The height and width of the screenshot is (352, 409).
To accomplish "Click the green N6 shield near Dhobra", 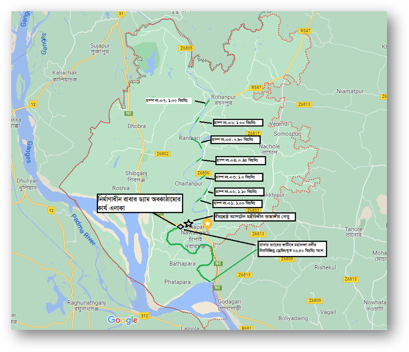I will (129, 113).
